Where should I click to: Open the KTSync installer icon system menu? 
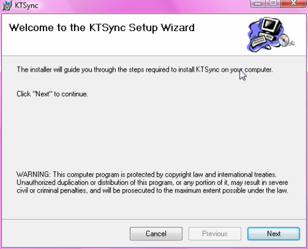click(7, 5)
